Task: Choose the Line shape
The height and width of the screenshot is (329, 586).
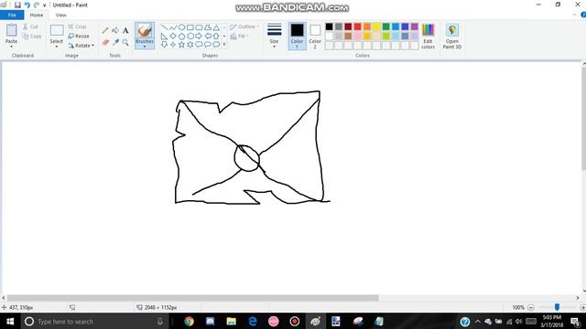Action: [x=164, y=27]
